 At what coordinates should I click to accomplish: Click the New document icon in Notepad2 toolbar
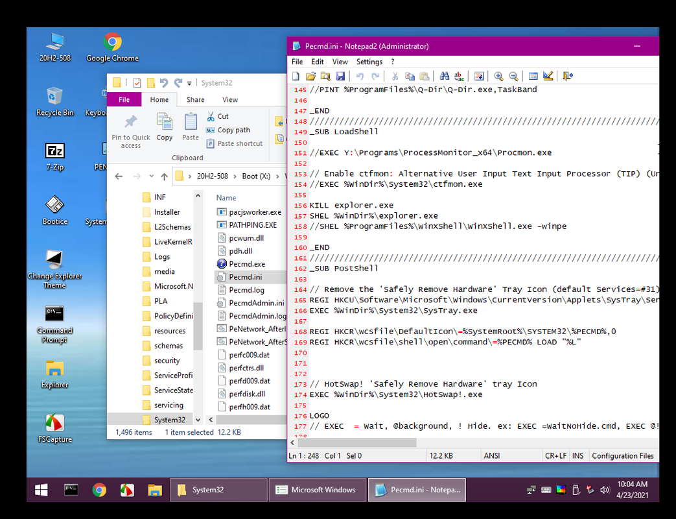click(x=296, y=77)
